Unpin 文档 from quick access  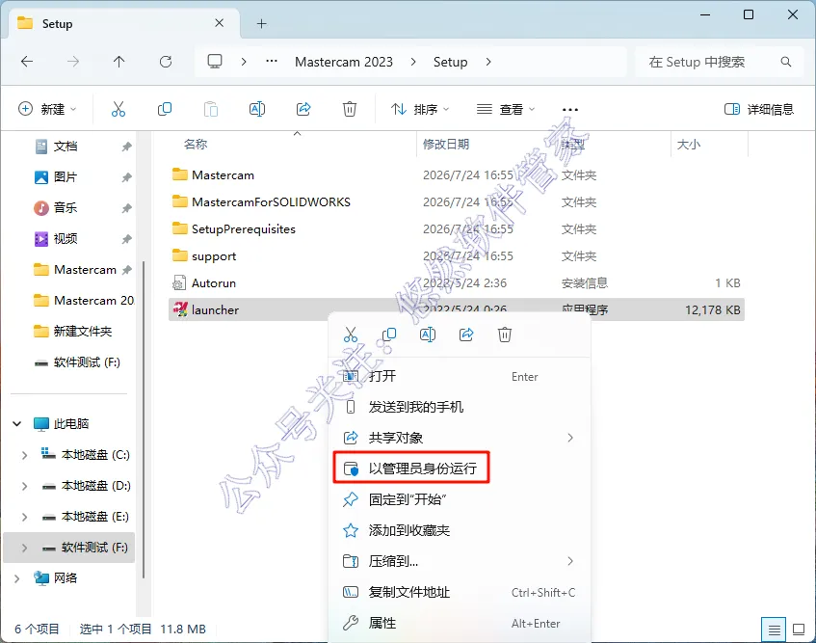click(126, 147)
